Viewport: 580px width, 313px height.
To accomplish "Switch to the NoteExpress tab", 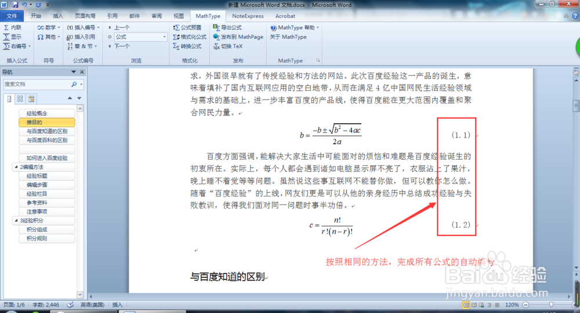I will pos(248,16).
